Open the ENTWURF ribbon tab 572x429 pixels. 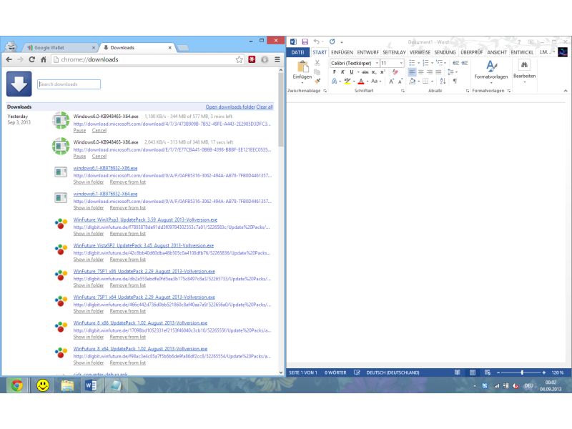tap(368, 52)
